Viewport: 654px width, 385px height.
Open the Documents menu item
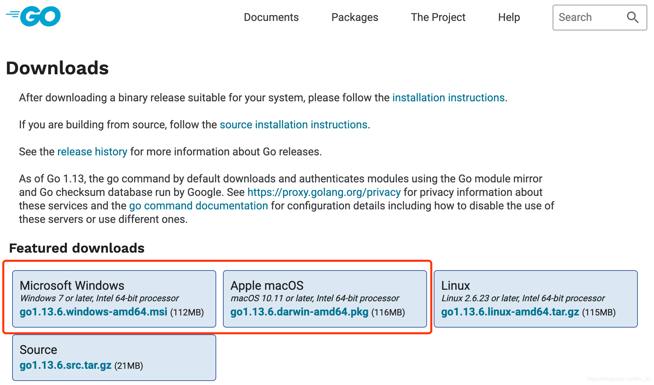pyautogui.click(x=271, y=17)
